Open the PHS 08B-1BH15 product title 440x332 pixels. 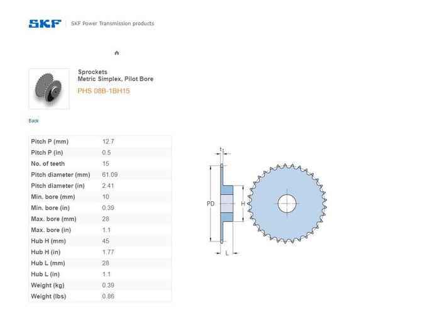click(104, 91)
